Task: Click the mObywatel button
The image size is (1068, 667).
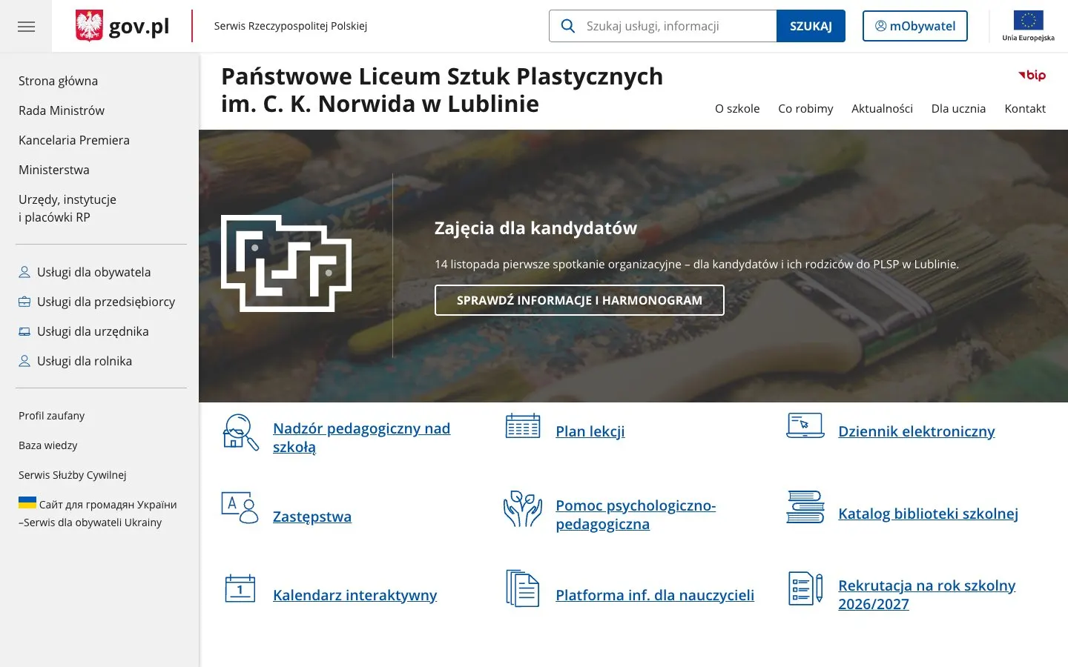Action: tap(915, 26)
